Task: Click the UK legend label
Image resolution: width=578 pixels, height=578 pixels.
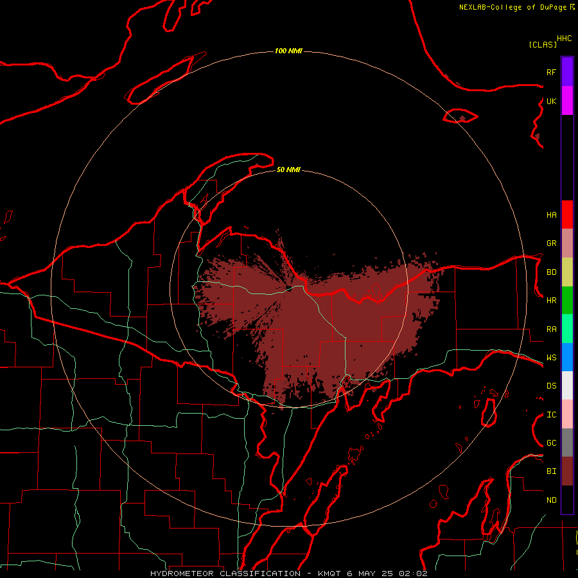Action: [x=551, y=101]
